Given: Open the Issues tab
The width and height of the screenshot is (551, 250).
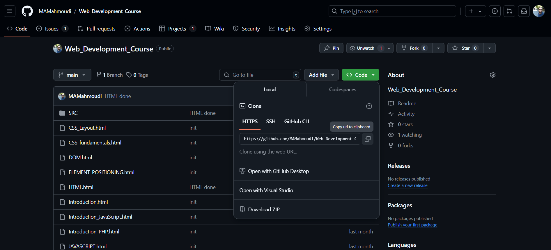Looking at the screenshot, I should pyautogui.click(x=52, y=29).
